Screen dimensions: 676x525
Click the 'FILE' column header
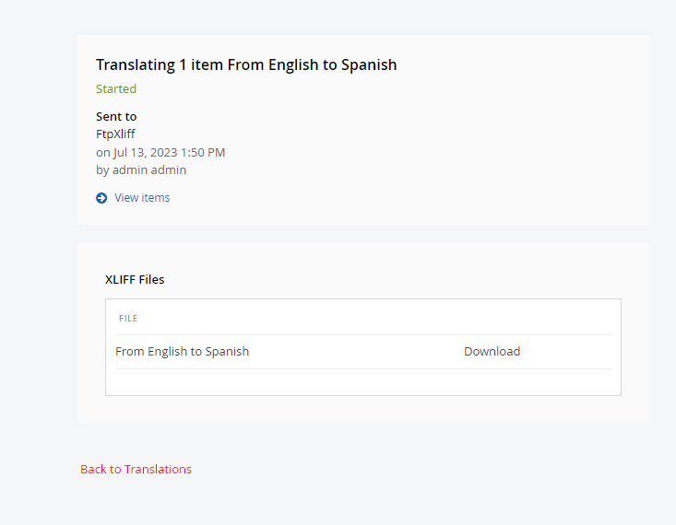(128, 319)
